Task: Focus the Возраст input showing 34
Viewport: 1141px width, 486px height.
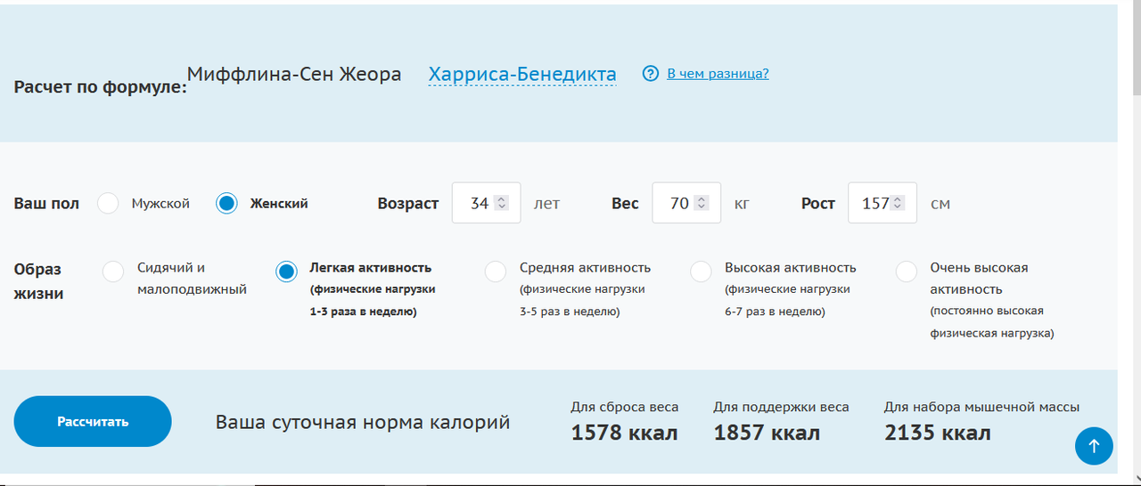Action: [487, 203]
